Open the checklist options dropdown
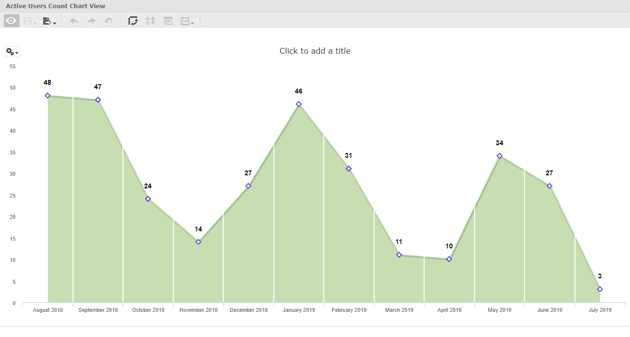Screen dimensions: 630x337 tap(187, 21)
